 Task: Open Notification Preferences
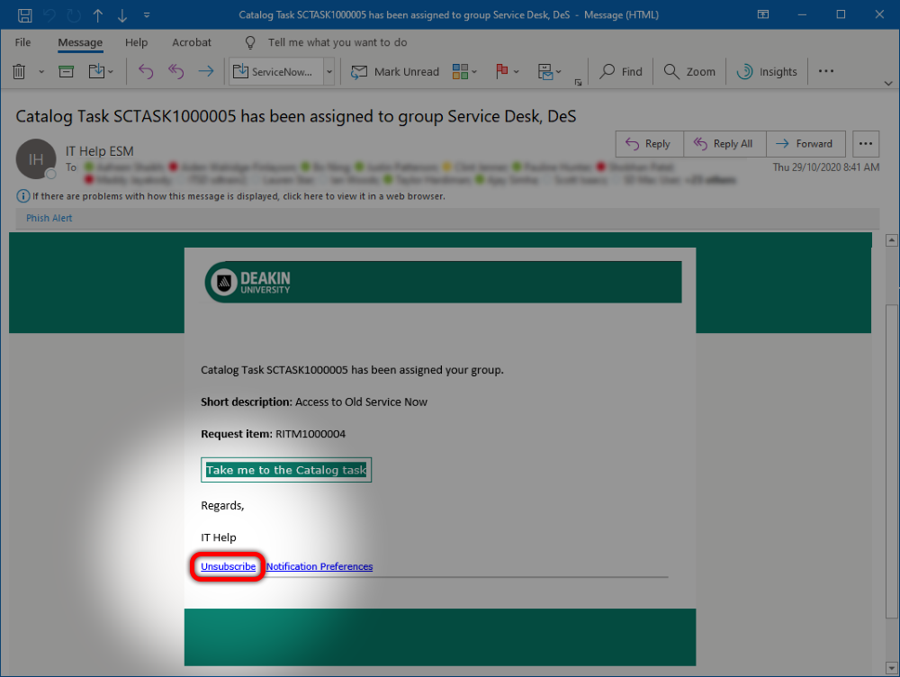pos(319,566)
